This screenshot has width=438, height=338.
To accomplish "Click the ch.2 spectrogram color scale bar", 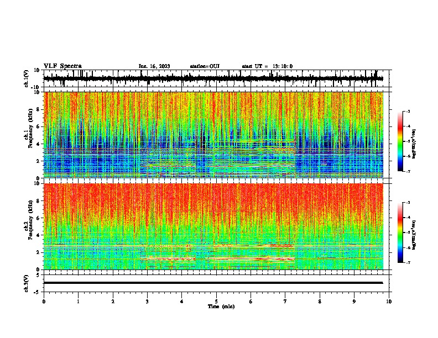I will (x=400, y=233).
